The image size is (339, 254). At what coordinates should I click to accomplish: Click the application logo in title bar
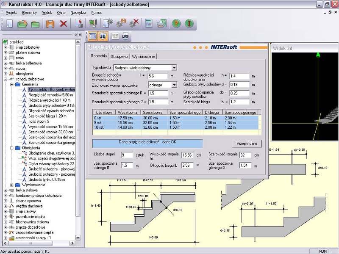(x=4, y=4)
